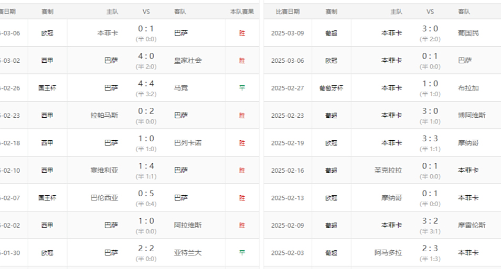Viewport: 501px width, 269px height.
Task: Click the 2 : 3 score result
Action: pos(430,249)
